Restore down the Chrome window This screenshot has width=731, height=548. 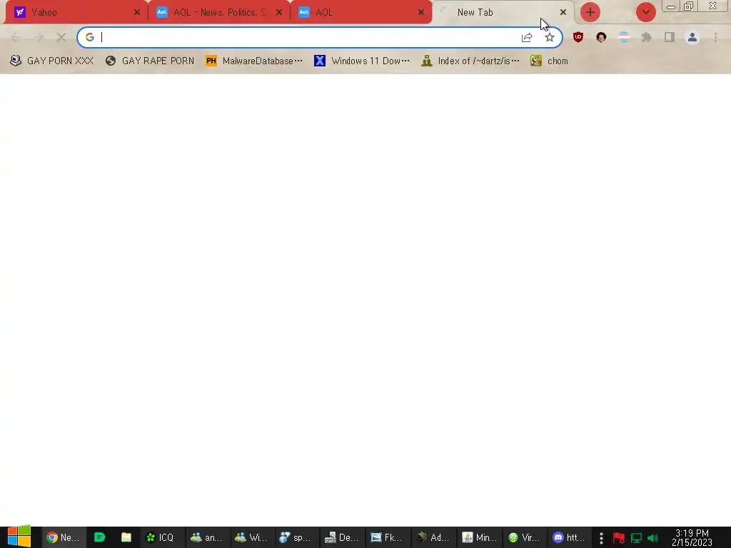(689, 6)
